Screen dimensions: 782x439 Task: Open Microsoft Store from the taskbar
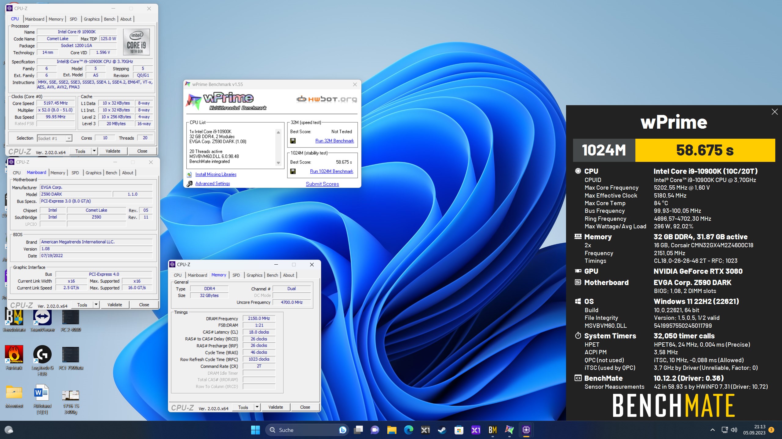coord(459,430)
